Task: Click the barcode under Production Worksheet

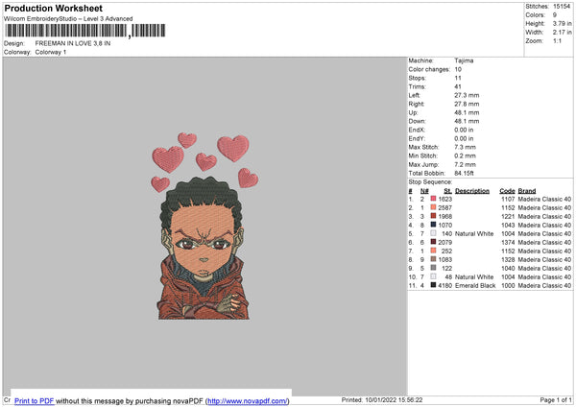Action: (x=84, y=31)
